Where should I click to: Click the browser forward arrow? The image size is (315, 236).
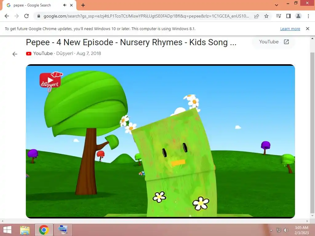17,16
